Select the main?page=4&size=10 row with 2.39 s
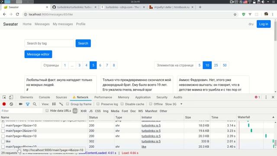 [x=118, y=136]
